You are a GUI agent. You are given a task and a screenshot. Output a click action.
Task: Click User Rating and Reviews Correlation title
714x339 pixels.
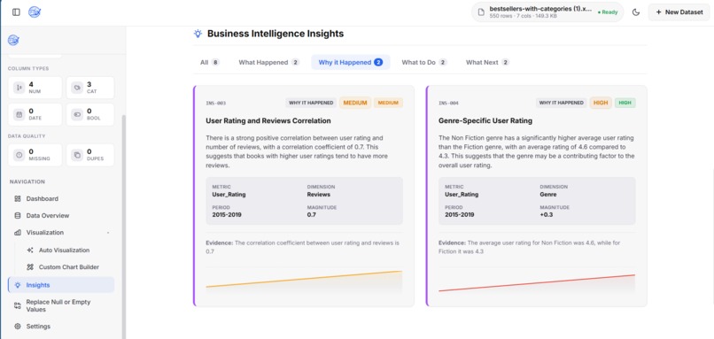(268, 121)
